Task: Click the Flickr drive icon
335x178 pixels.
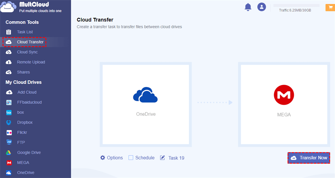Action: click(x=9, y=132)
